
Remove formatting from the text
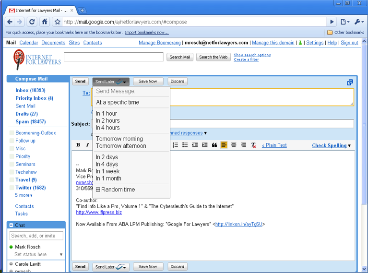pos(253,145)
